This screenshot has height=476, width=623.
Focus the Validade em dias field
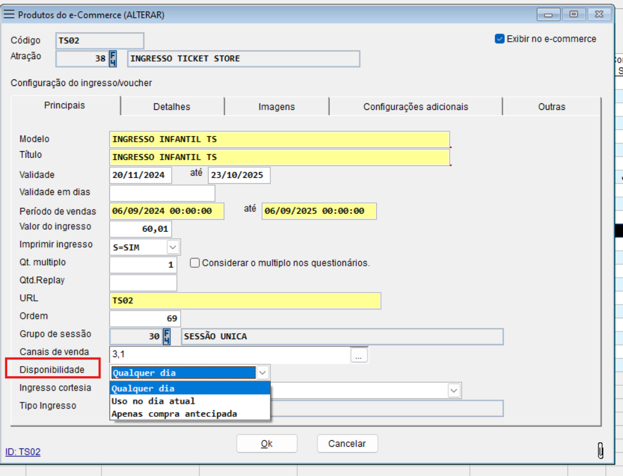[x=162, y=193]
